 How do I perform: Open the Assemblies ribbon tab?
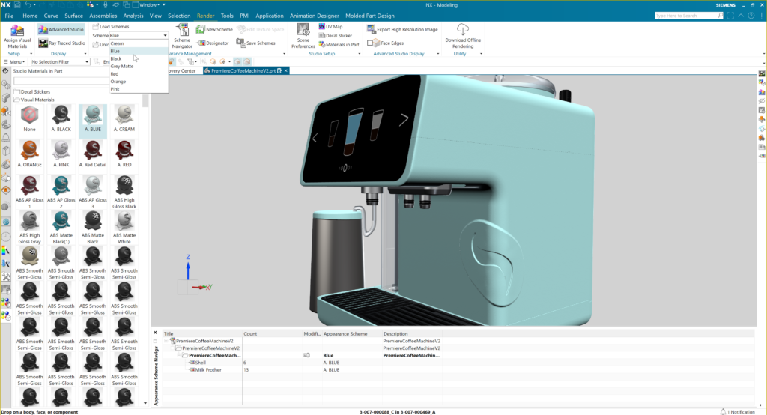103,15
